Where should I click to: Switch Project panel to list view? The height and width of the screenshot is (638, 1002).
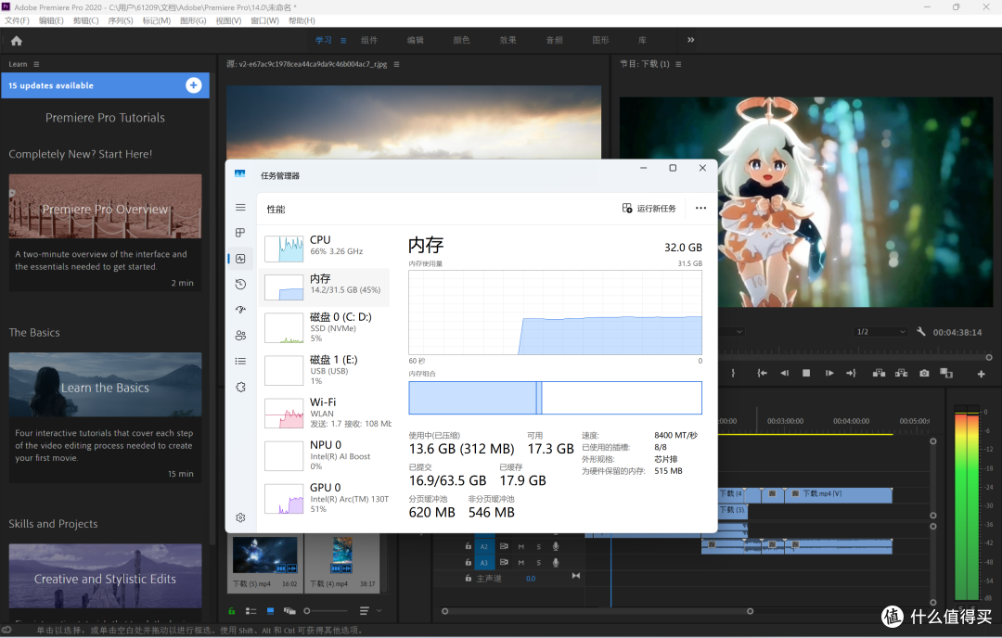(251, 611)
